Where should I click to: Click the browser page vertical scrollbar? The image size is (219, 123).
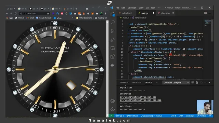pyautogui.click(x=107, y=69)
